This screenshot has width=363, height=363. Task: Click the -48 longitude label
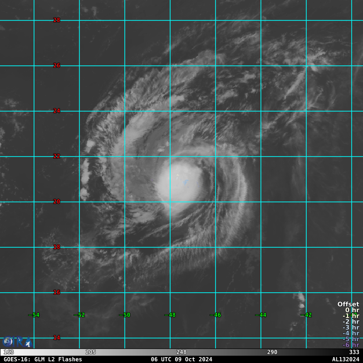170,315
